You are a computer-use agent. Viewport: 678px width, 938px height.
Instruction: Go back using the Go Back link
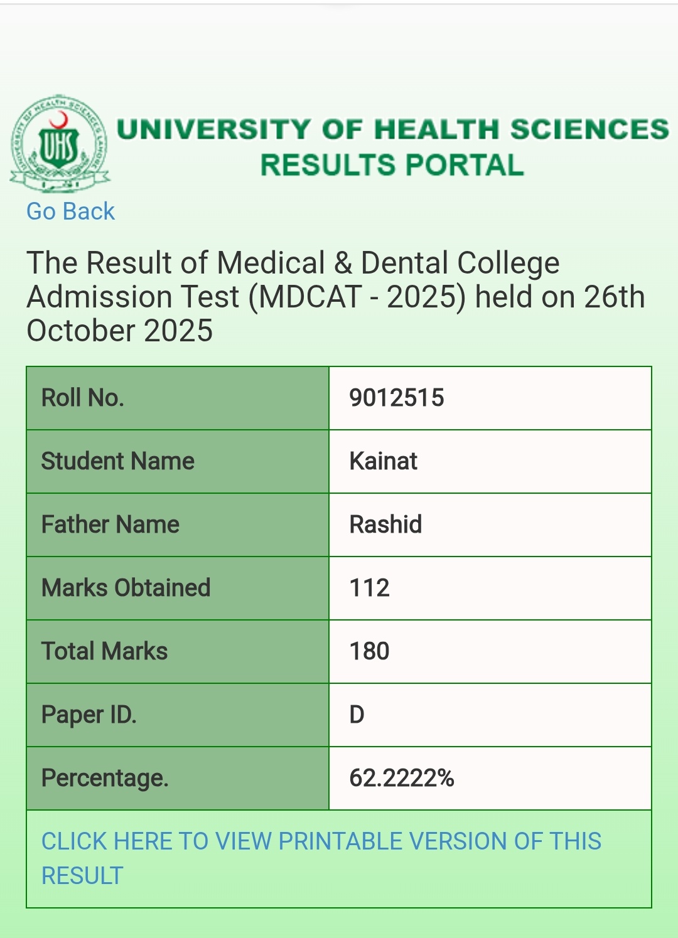click(70, 211)
